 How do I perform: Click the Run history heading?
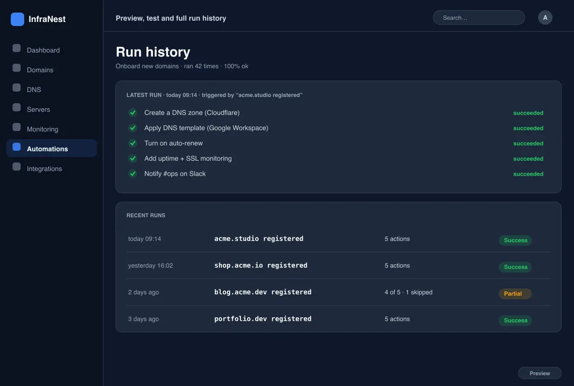pyautogui.click(x=153, y=52)
